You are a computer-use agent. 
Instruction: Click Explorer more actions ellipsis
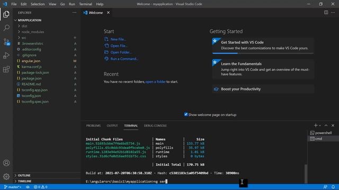[x=74, y=13]
